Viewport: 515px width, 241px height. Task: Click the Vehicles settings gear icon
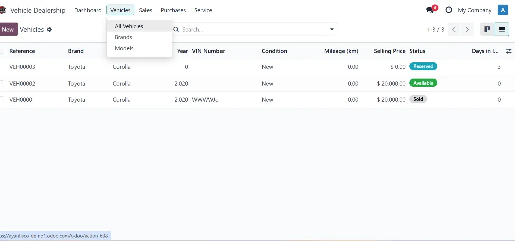pos(49,29)
